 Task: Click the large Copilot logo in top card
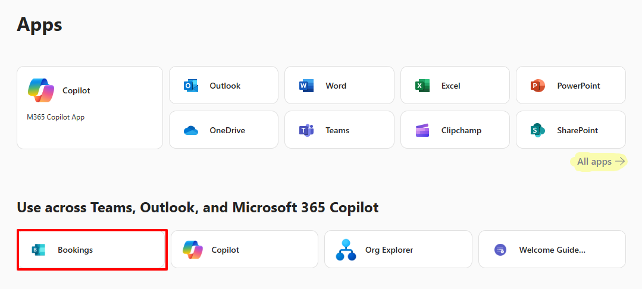pyautogui.click(x=41, y=90)
